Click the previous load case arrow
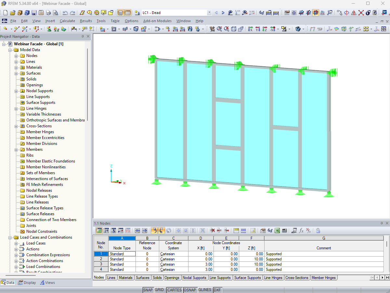Screen dimensions: 390x293 pyautogui.click(x=216, y=13)
